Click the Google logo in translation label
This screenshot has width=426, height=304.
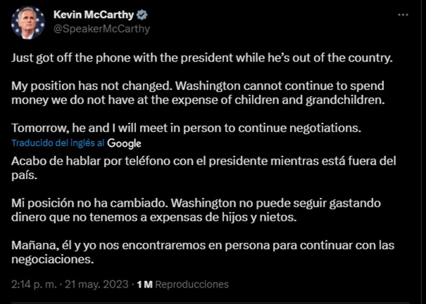pos(124,143)
